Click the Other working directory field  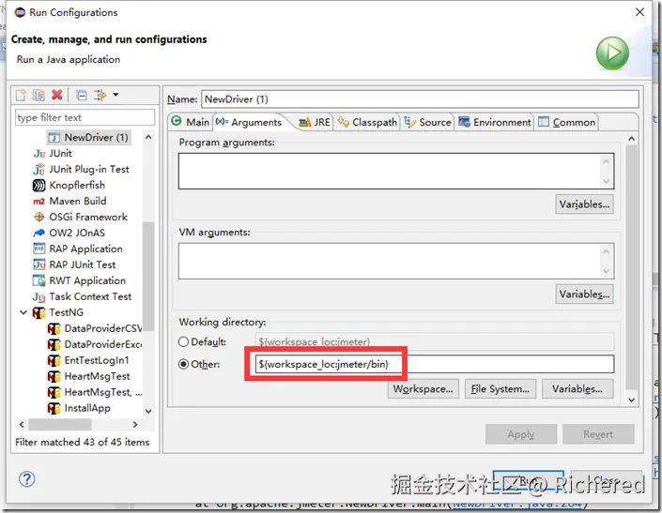point(435,364)
